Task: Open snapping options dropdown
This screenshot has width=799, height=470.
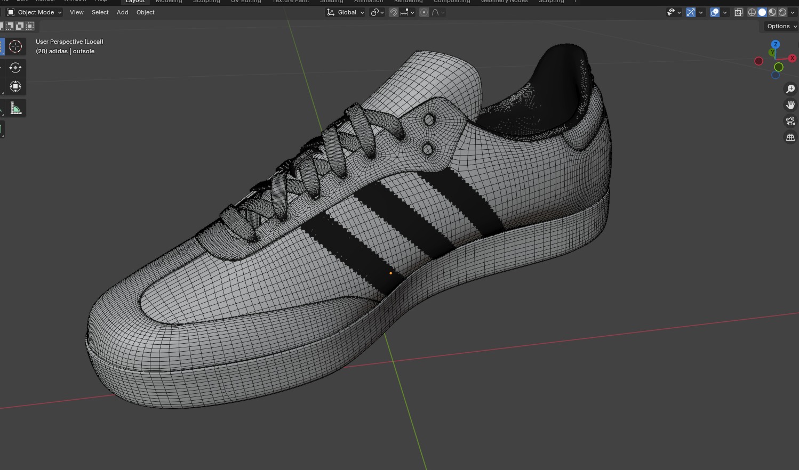Action: [x=408, y=12]
